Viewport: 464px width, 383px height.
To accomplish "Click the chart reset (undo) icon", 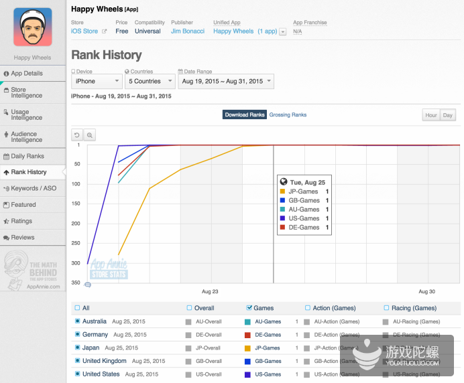I will tap(77, 135).
